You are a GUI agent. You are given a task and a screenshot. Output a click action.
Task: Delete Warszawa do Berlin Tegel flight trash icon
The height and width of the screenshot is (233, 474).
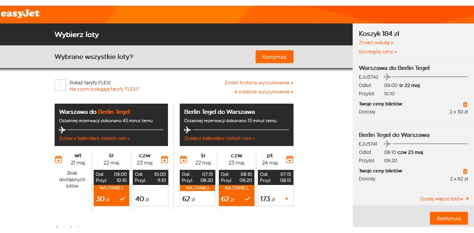pos(465,104)
